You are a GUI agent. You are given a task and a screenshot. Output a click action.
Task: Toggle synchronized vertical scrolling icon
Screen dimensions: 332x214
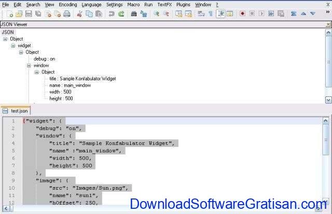[x=178, y=14]
